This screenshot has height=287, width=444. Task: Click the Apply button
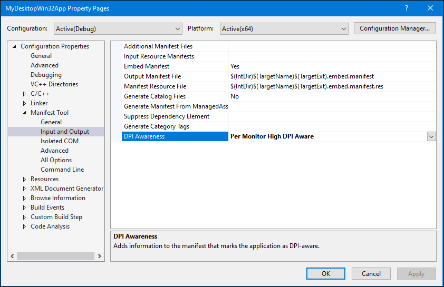pos(416,274)
